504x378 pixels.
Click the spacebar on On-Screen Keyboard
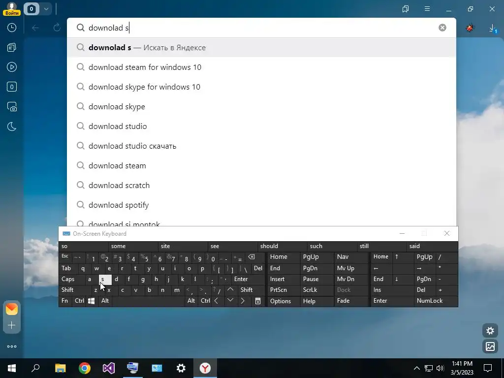tap(149, 301)
